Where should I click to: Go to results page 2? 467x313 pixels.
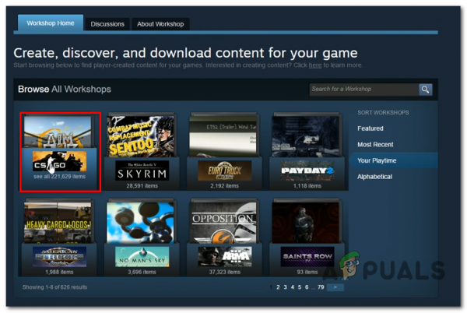(278, 287)
